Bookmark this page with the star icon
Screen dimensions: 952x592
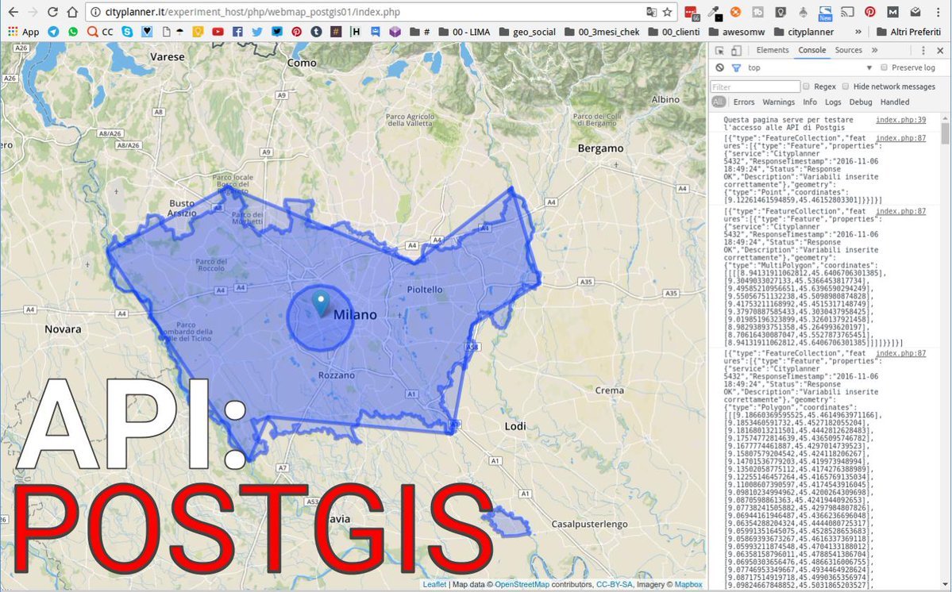(x=668, y=13)
